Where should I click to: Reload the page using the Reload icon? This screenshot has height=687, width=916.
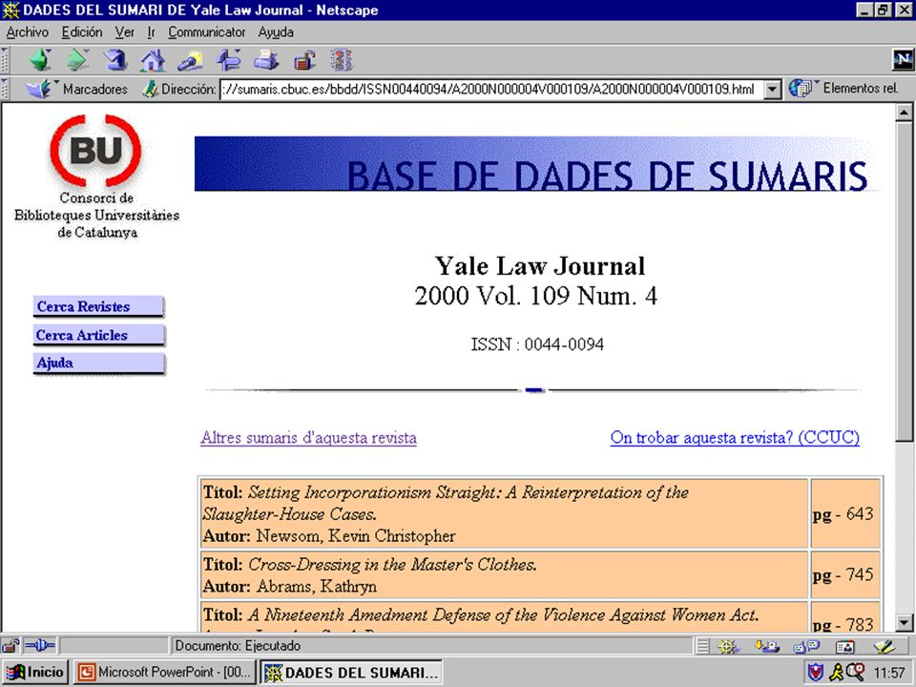(115, 60)
